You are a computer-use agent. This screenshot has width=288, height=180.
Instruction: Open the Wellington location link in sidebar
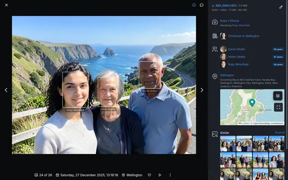(227, 75)
